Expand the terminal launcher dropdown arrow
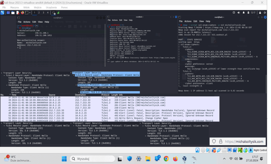Screen dimensions: 271x164 click(30, 13)
